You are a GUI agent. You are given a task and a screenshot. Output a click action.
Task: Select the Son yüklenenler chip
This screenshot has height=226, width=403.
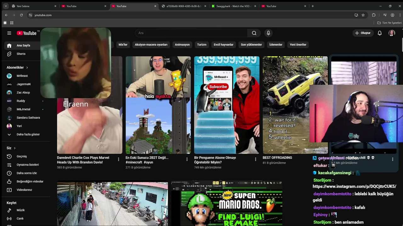(x=251, y=45)
